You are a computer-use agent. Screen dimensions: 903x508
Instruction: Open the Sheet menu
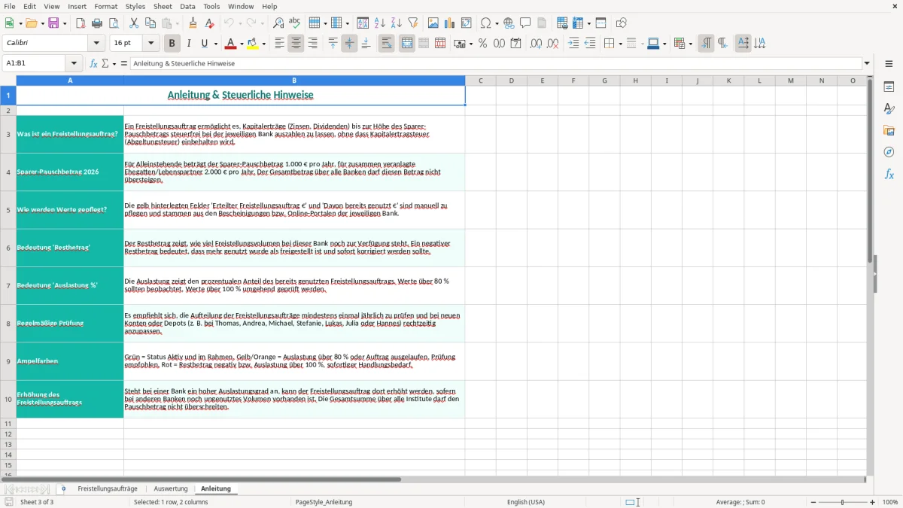tap(163, 6)
